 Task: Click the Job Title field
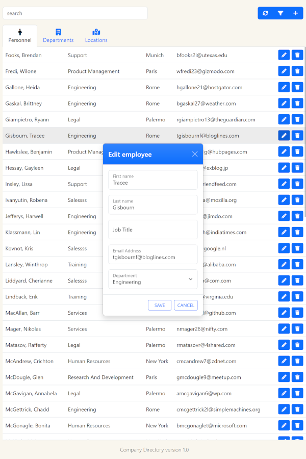click(x=153, y=229)
